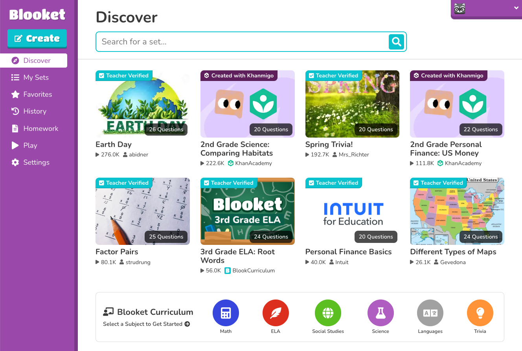Select the Science flask icon

pyautogui.click(x=380, y=313)
